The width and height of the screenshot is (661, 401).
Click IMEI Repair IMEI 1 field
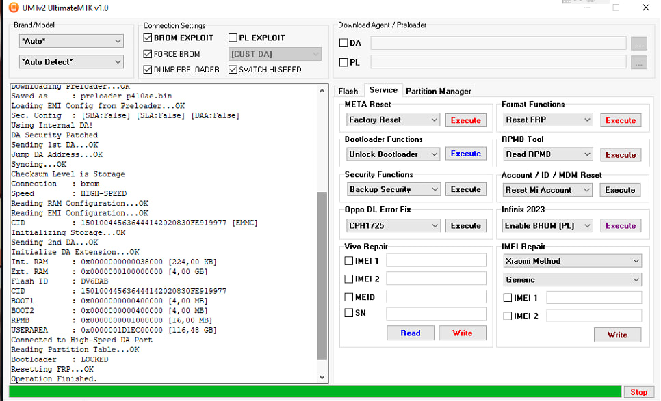tap(595, 297)
